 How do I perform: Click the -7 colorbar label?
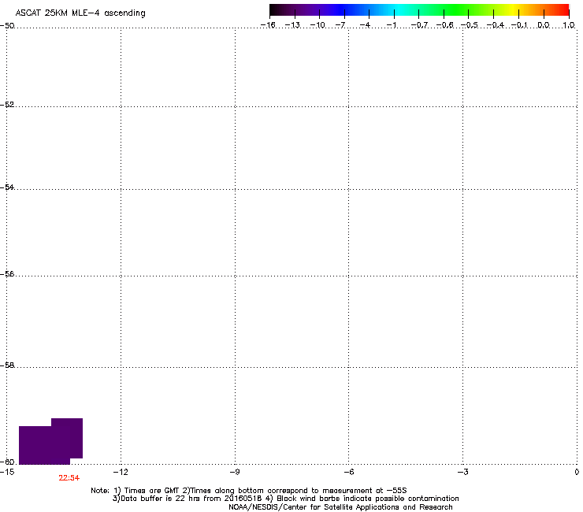pos(340,25)
